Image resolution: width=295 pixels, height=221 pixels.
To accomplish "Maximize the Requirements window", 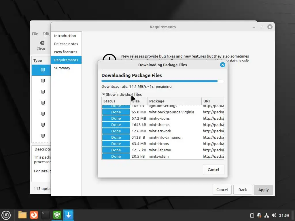I will (x=262, y=27).
